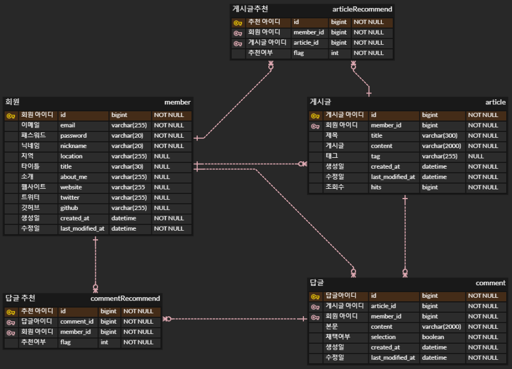Screen dimensions: 512x369
Task: Click the email column in member table
Action: tap(68, 125)
